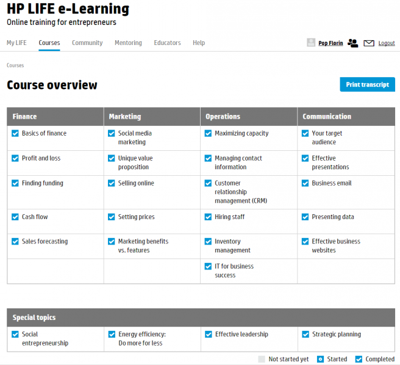This screenshot has width=400, height=365.
Task: Toggle the Strategic planning checkbox
Action: [305, 334]
